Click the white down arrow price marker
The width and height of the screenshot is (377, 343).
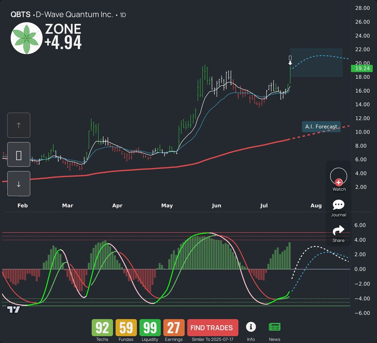290,63
